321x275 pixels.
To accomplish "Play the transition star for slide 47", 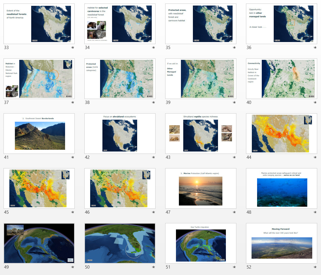I will point(234,212).
